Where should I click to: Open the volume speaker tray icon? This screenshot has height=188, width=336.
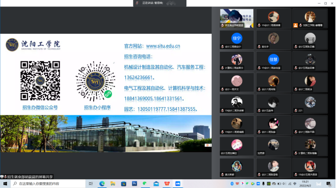point(285,184)
